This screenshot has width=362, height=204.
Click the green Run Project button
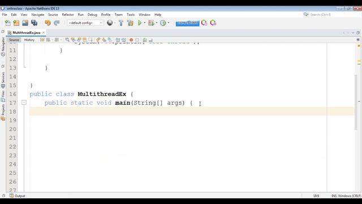point(140,23)
